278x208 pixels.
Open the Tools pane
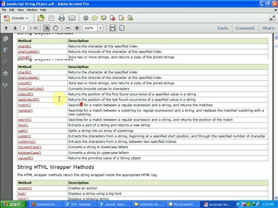(222, 28)
